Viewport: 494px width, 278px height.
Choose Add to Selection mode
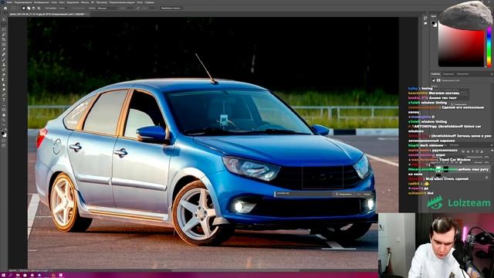tap(29, 8)
